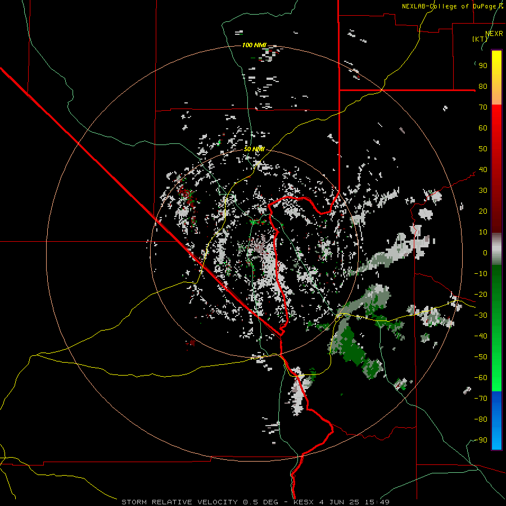Click the KESX radar site identifier

[304, 502]
